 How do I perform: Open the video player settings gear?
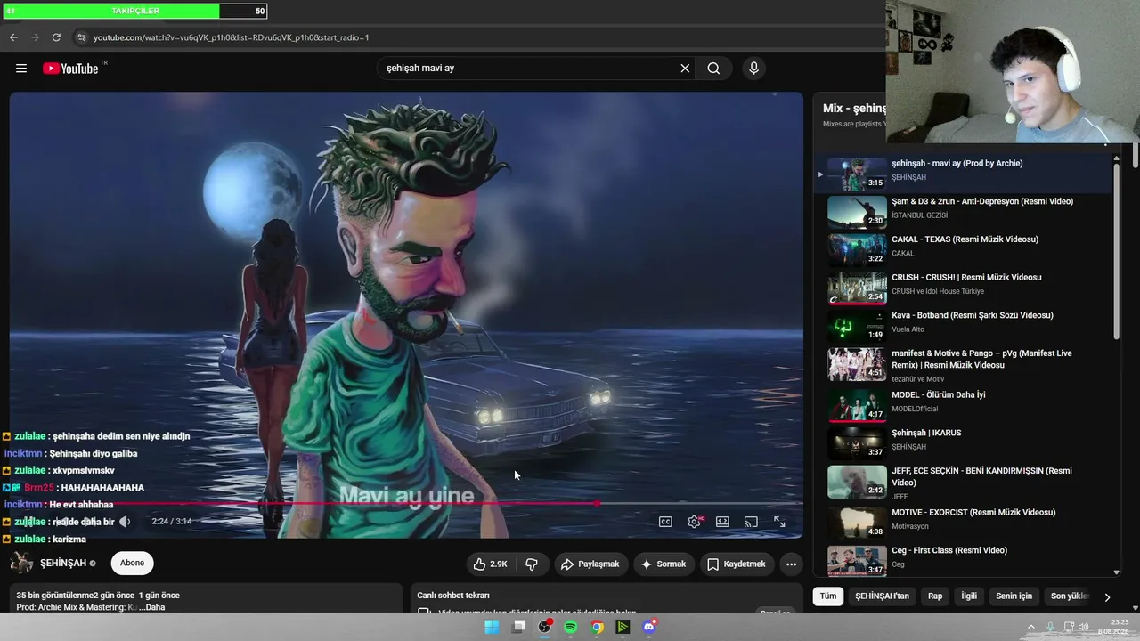point(694,522)
